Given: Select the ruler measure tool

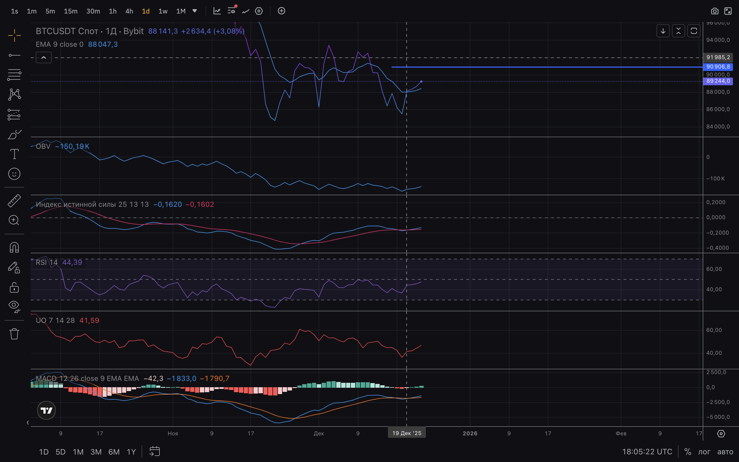Looking at the screenshot, I should [14, 201].
